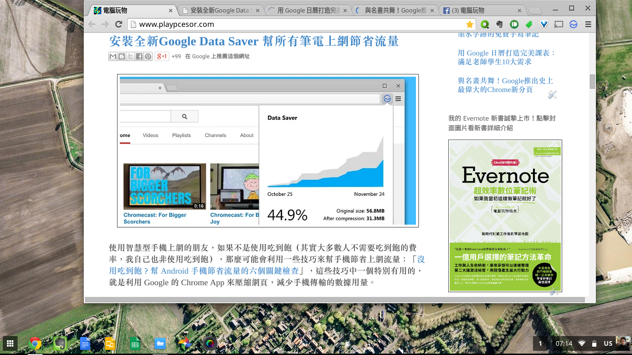Click the browser back arrow

pyautogui.click(x=92, y=24)
